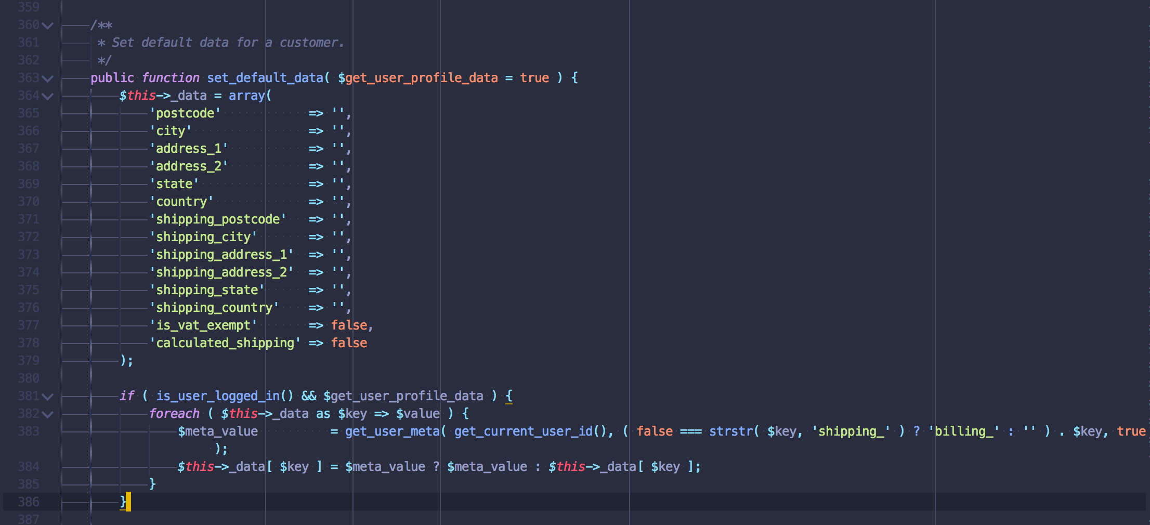
Task: Click the comment 'Set default data for a customer.'
Action: [228, 43]
